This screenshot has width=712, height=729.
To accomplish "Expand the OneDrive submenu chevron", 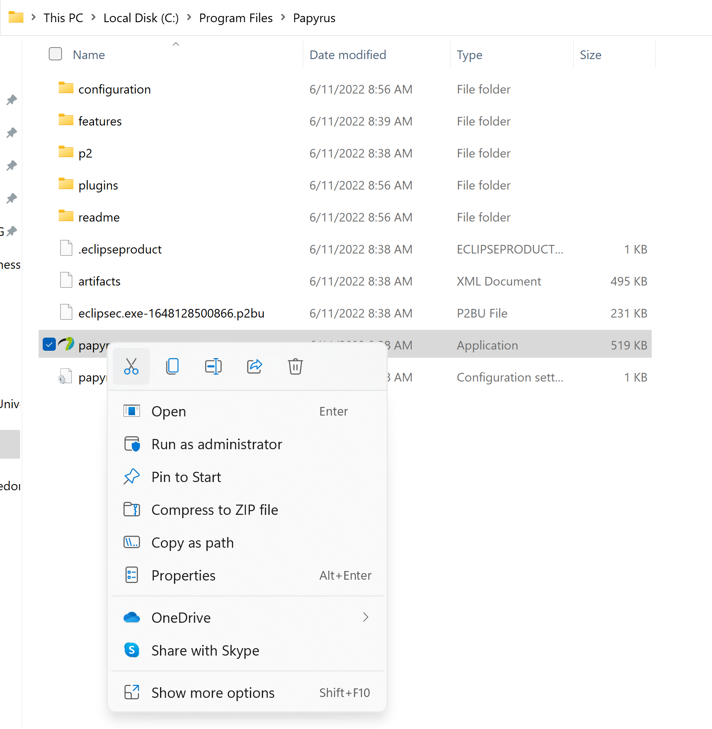I will coord(365,617).
